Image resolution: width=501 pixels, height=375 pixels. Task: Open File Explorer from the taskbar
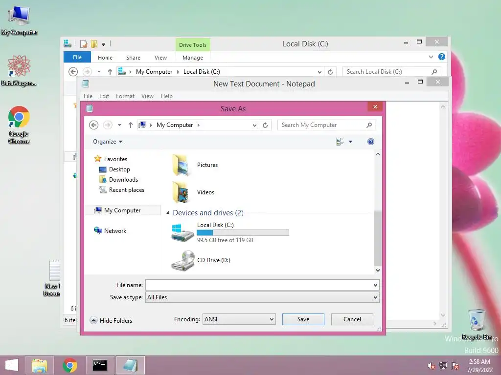pyautogui.click(x=40, y=365)
